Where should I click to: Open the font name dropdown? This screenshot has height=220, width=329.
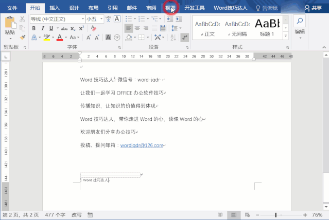point(83,19)
